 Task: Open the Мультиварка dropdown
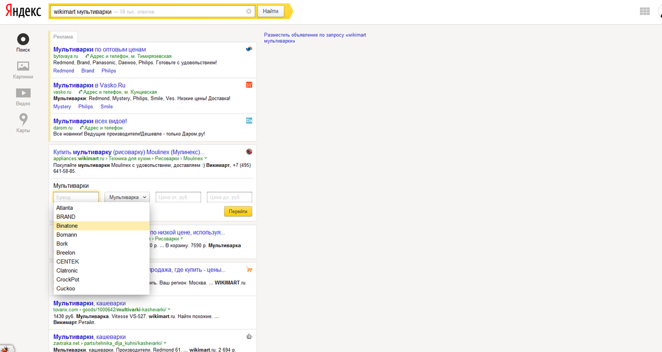click(127, 197)
